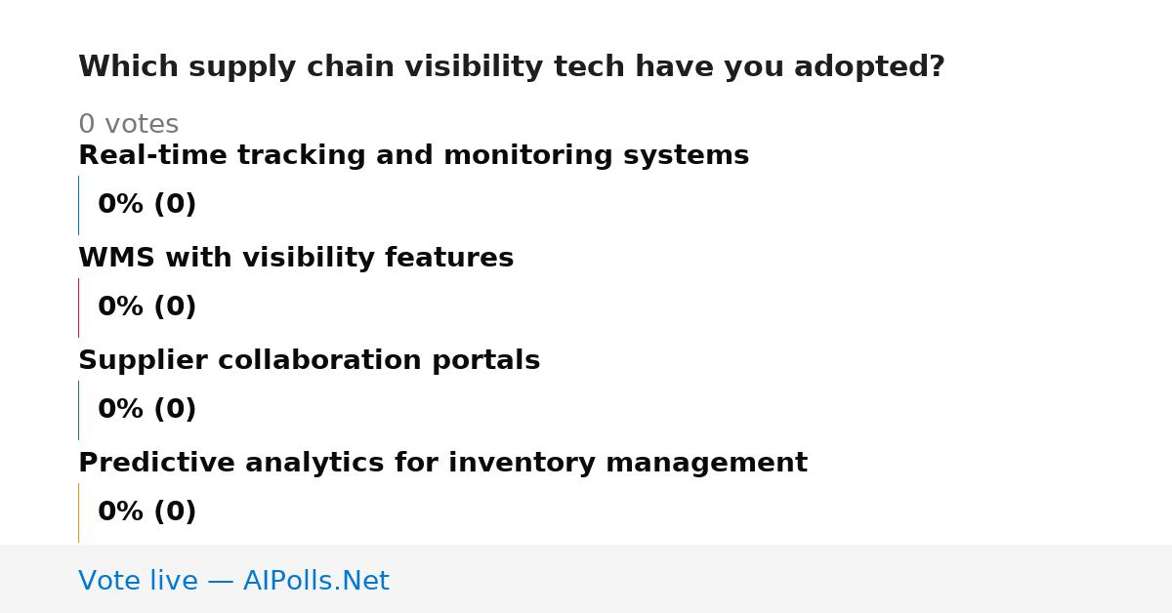Click the poll question heading

click(x=512, y=67)
